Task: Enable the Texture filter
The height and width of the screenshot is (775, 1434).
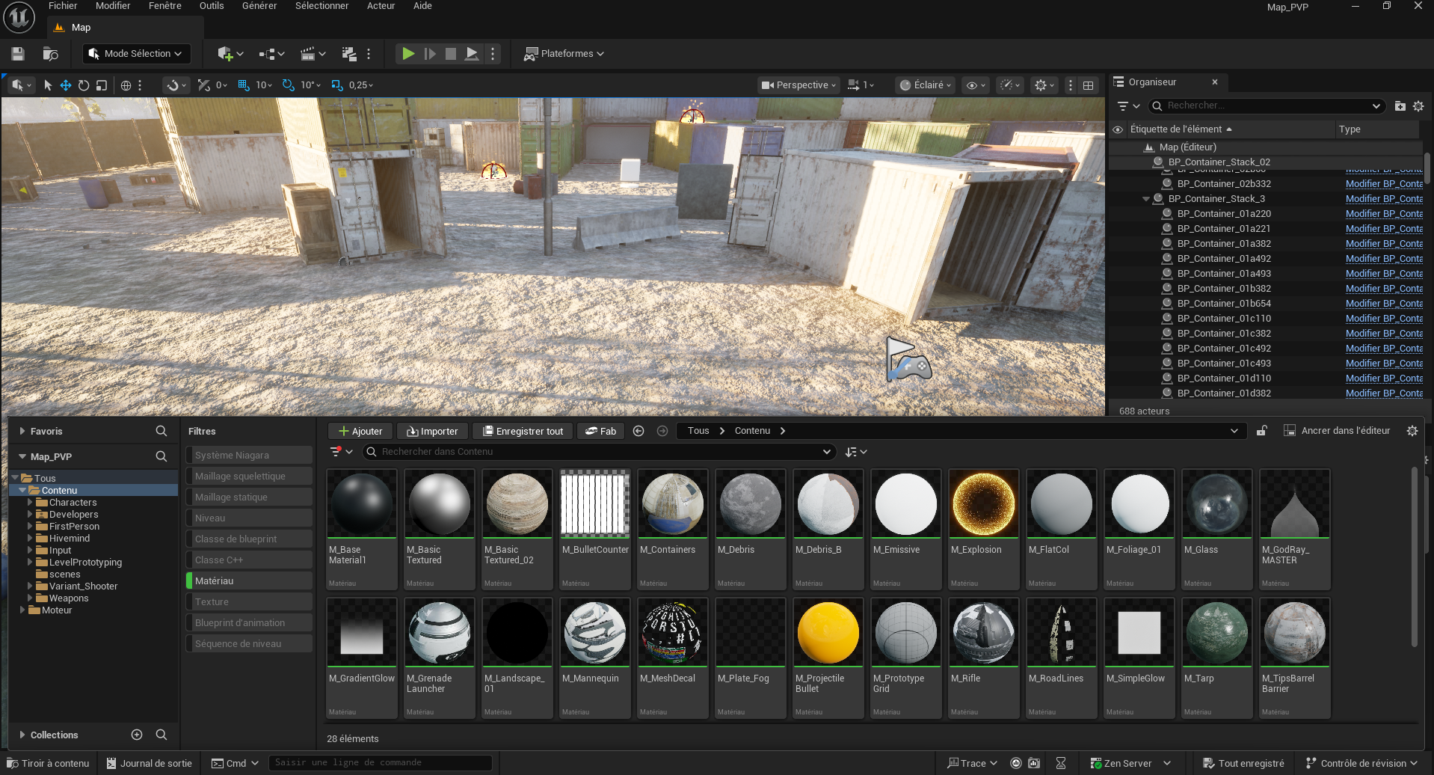Action: click(248, 601)
